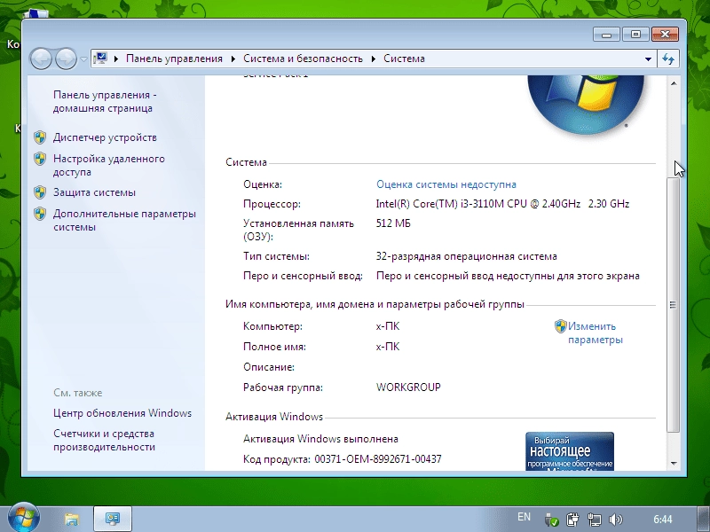This screenshot has height=532, width=710.
Task: Click product code 00371-OEM-8992671-00437
Action: [378, 459]
